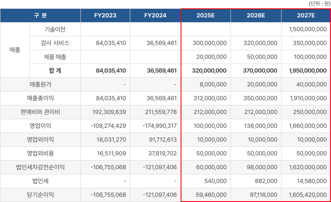Click the 기술이전 row label
The height and width of the screenshot is (202, 331).
click(x=55, y=29)
